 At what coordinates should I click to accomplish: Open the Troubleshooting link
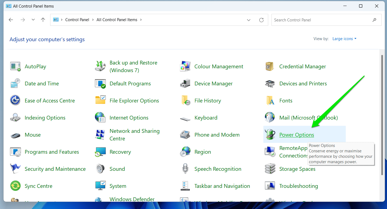pos(298,186)
